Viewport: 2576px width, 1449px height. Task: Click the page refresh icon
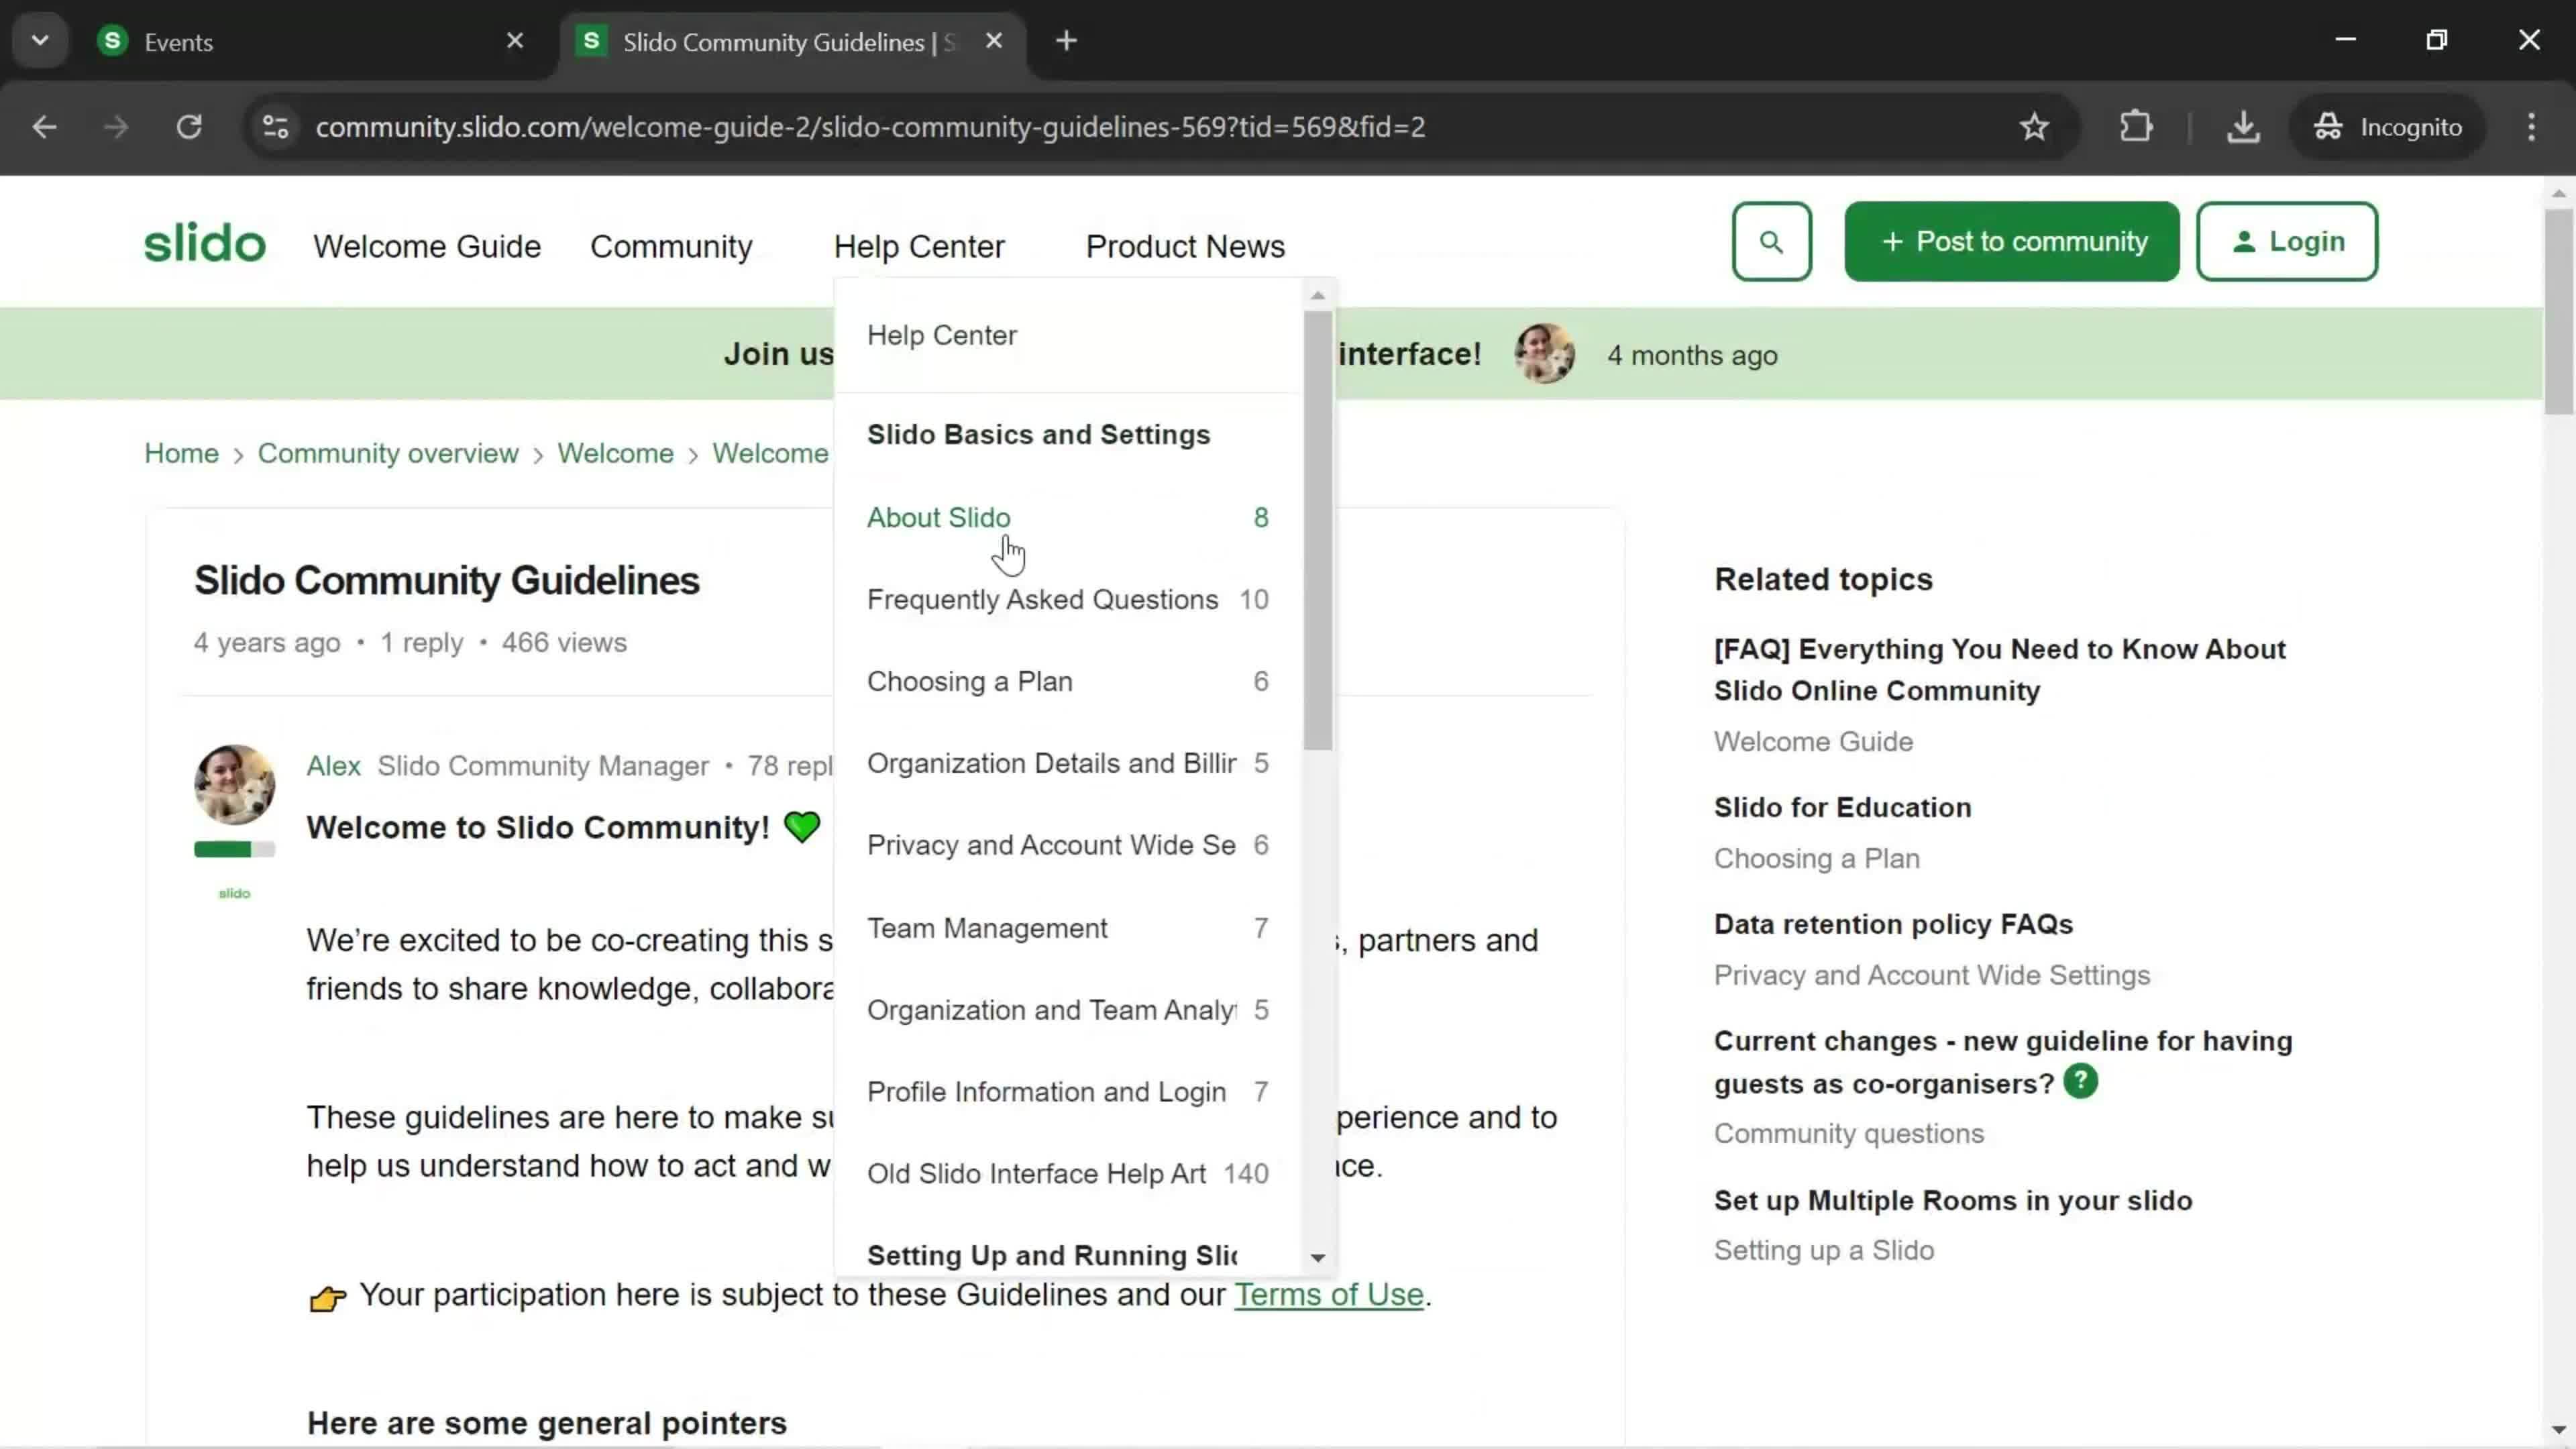(189, 125)
